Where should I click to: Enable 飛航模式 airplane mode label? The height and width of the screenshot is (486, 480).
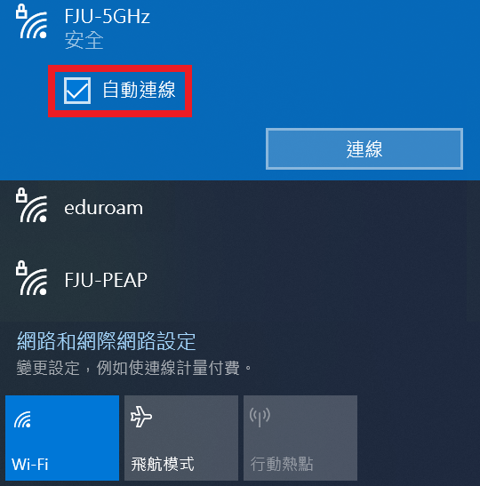click(x=163, y=465)
